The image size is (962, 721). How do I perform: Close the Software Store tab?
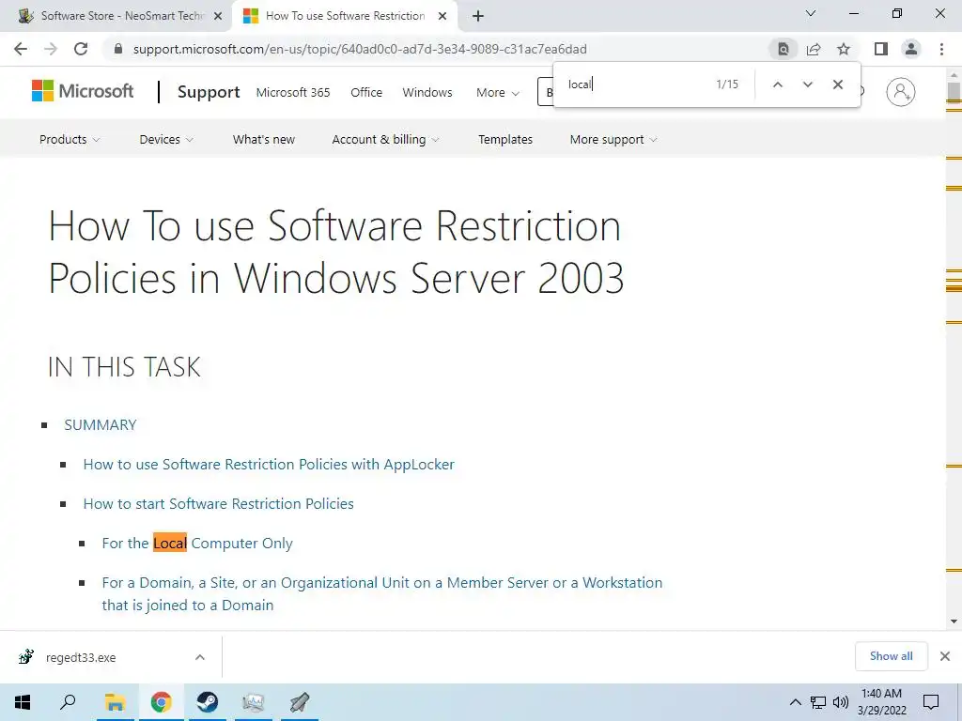pos(218,16)
